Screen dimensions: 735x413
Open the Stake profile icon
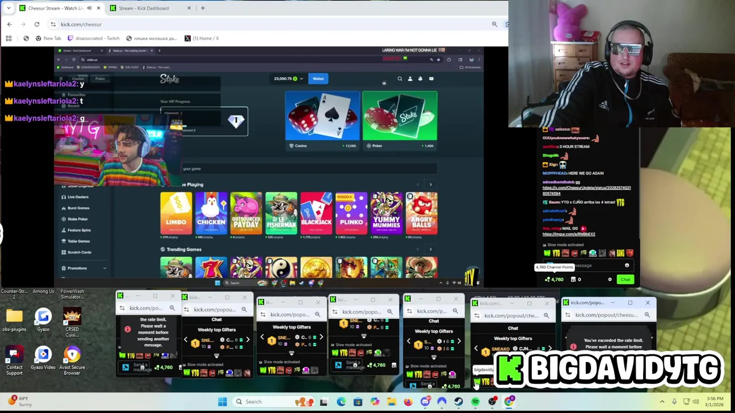coord(410,79)
